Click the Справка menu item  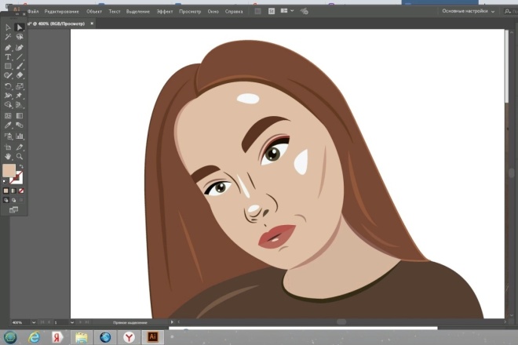tap(234, 12)
